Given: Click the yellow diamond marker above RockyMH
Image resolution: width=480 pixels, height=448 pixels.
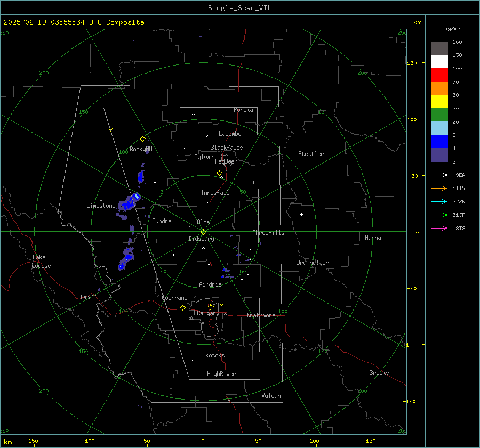Looking at the screenshot, I should (x=142, y=139).
